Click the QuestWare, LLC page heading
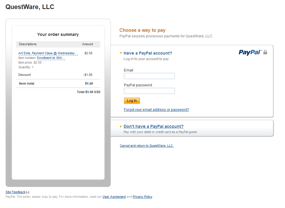 (x=30, y=7)
